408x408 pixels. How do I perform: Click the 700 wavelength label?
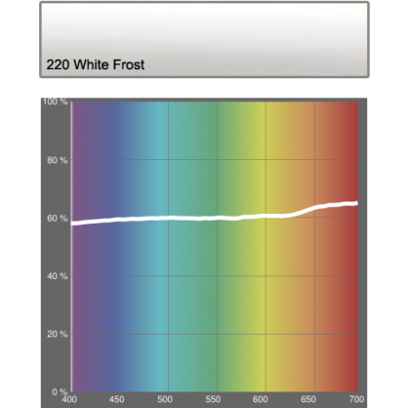[x=356, y=399]
